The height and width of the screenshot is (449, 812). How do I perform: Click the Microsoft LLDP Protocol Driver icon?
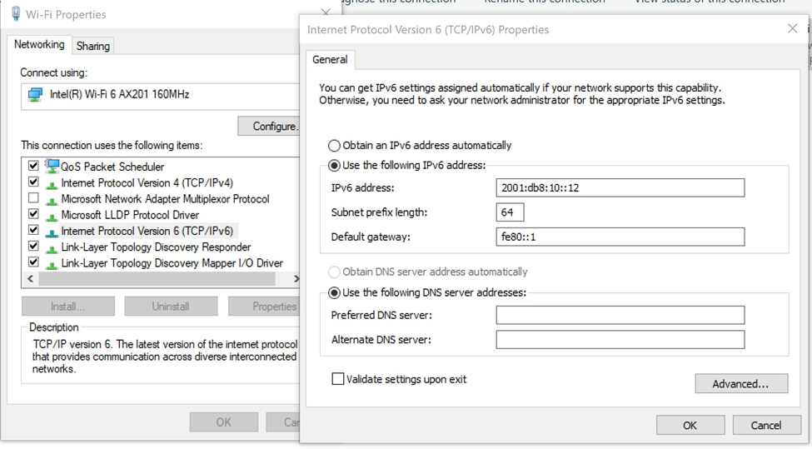[x=52, y=217]
